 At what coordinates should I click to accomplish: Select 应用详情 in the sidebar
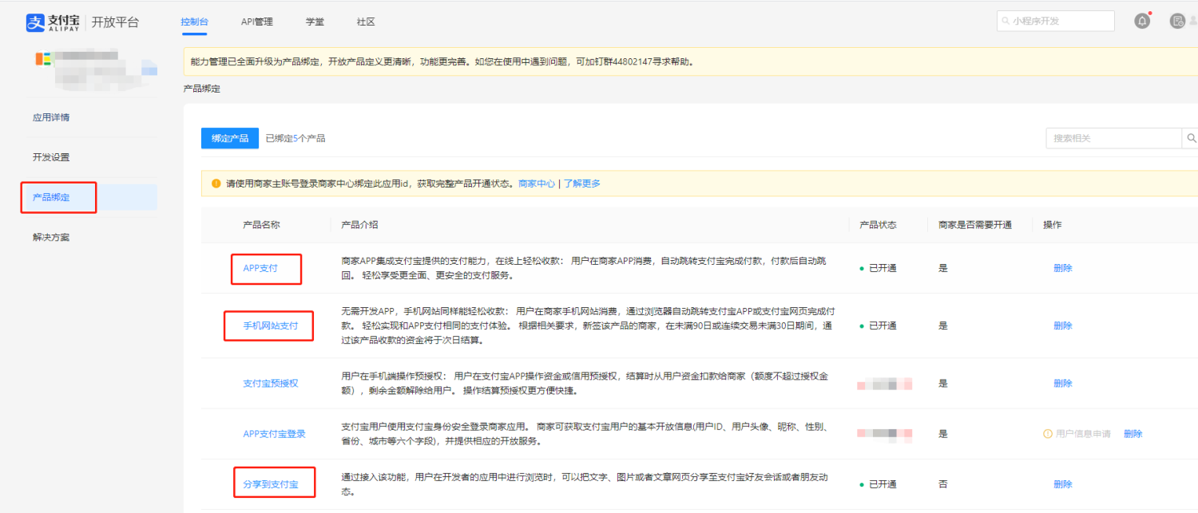[51, 117]
